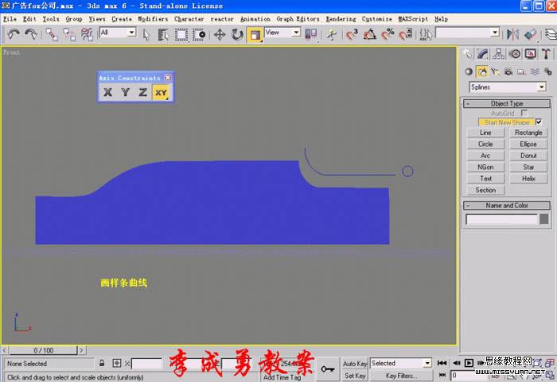Viewport: 557px width, 382px height.
Task: Click the Redo arrow icon
Action: tap(31, 34)
